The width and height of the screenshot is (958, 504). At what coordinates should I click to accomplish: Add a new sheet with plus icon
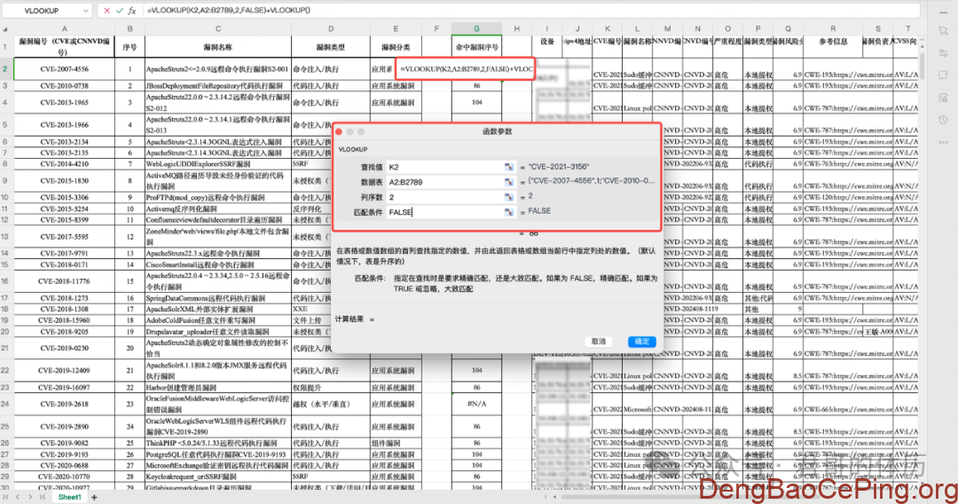[x=94, y=497]
